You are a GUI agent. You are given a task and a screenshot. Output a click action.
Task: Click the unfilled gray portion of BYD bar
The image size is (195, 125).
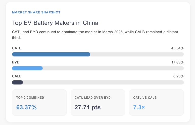pyautogui.click(x=112, y=68)
